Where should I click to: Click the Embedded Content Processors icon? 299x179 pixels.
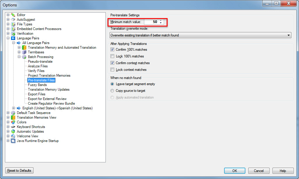(13, 29)
